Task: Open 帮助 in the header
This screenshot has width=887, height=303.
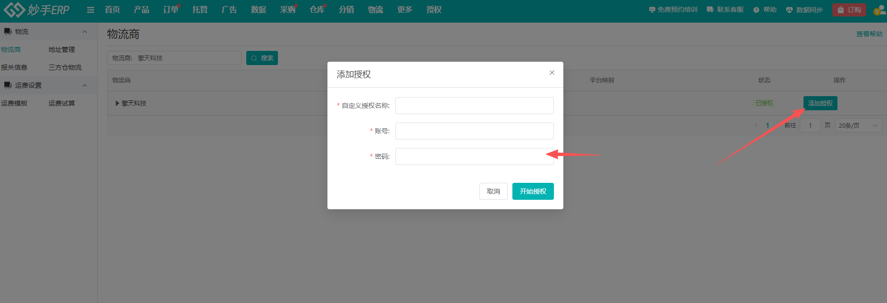Action: 765,9
